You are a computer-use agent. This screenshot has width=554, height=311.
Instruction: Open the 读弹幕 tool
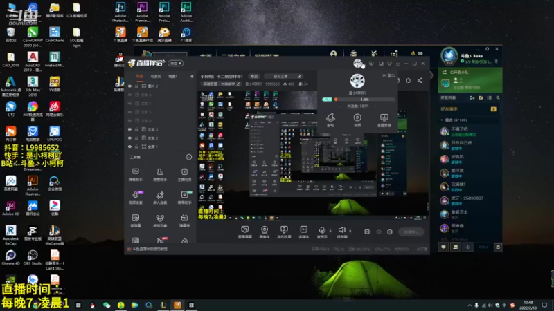point(136,220)
